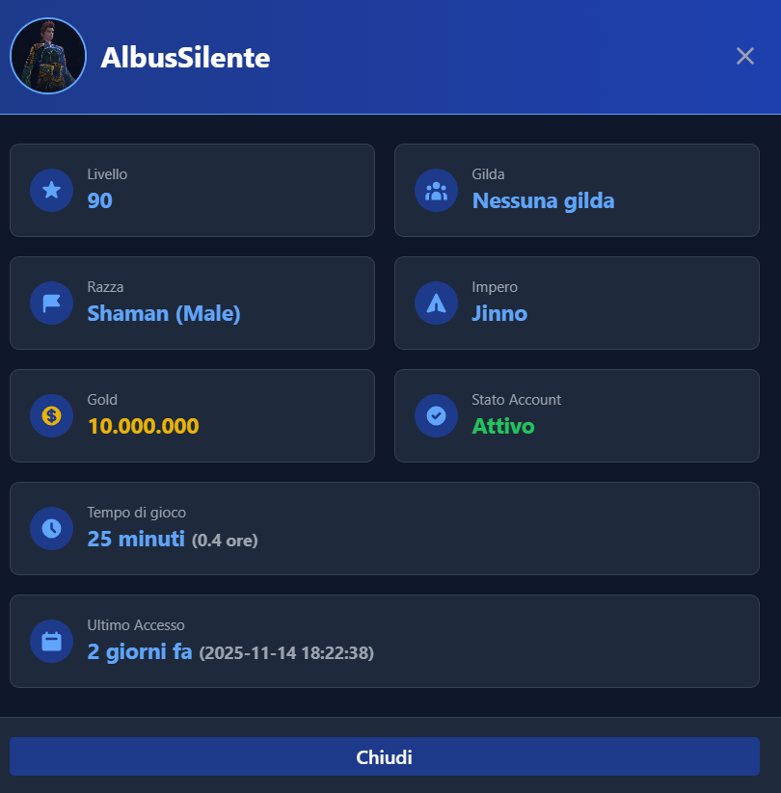Click the calendar icon for Ultimo Accesso

pyautogui.click(x=52, y=641)
